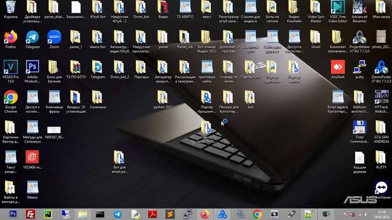Open the capitalized PuTTY folder below GTA
This screenshot has height=220, width=392.
point(381,158)
